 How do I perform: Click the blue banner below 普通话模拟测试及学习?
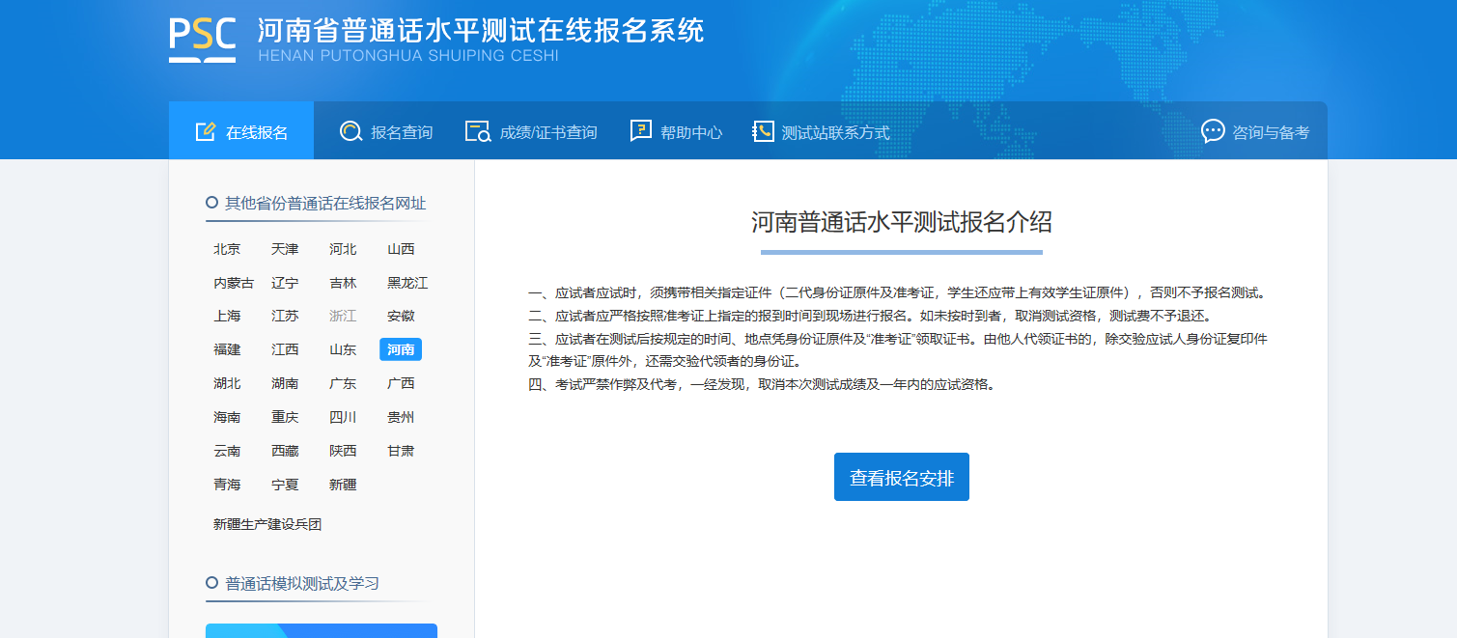(x=321, y=630)
